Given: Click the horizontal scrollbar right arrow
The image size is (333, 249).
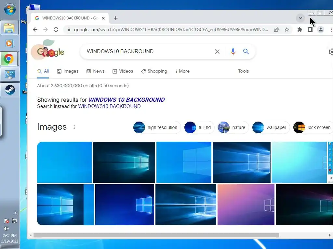Looking at the screenshot, I should pyautogui.click(x=330, y=235).
